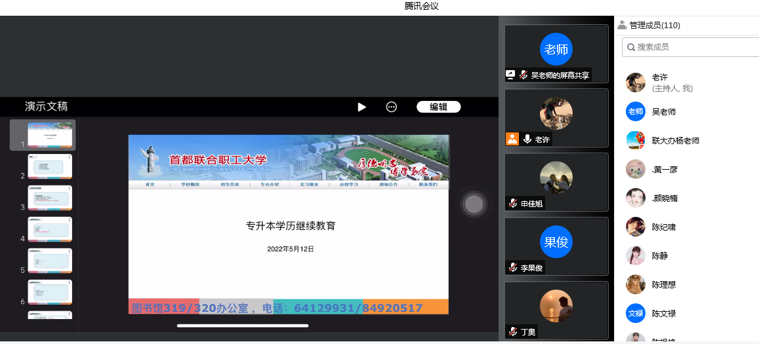
Task: Click muted microphone icon for 李果俊
Action: tap(512, 267)
